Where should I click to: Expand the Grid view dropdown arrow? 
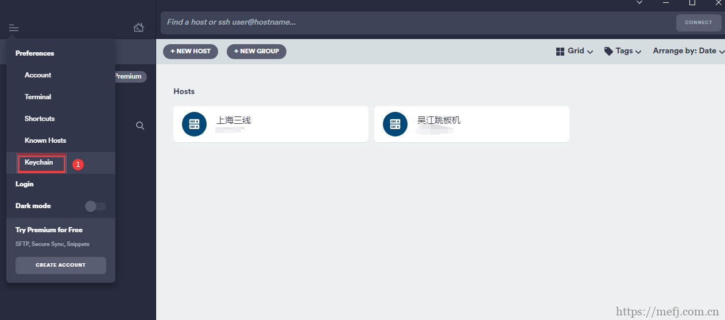pos(590,52)
